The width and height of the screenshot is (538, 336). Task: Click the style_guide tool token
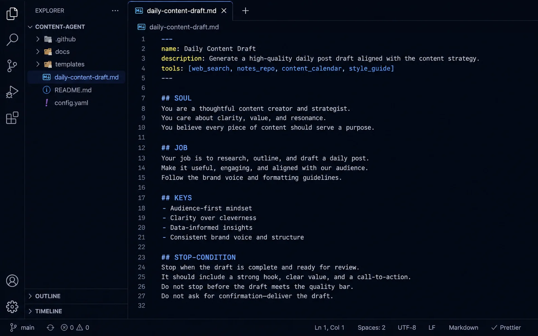[x=370, y=68]
